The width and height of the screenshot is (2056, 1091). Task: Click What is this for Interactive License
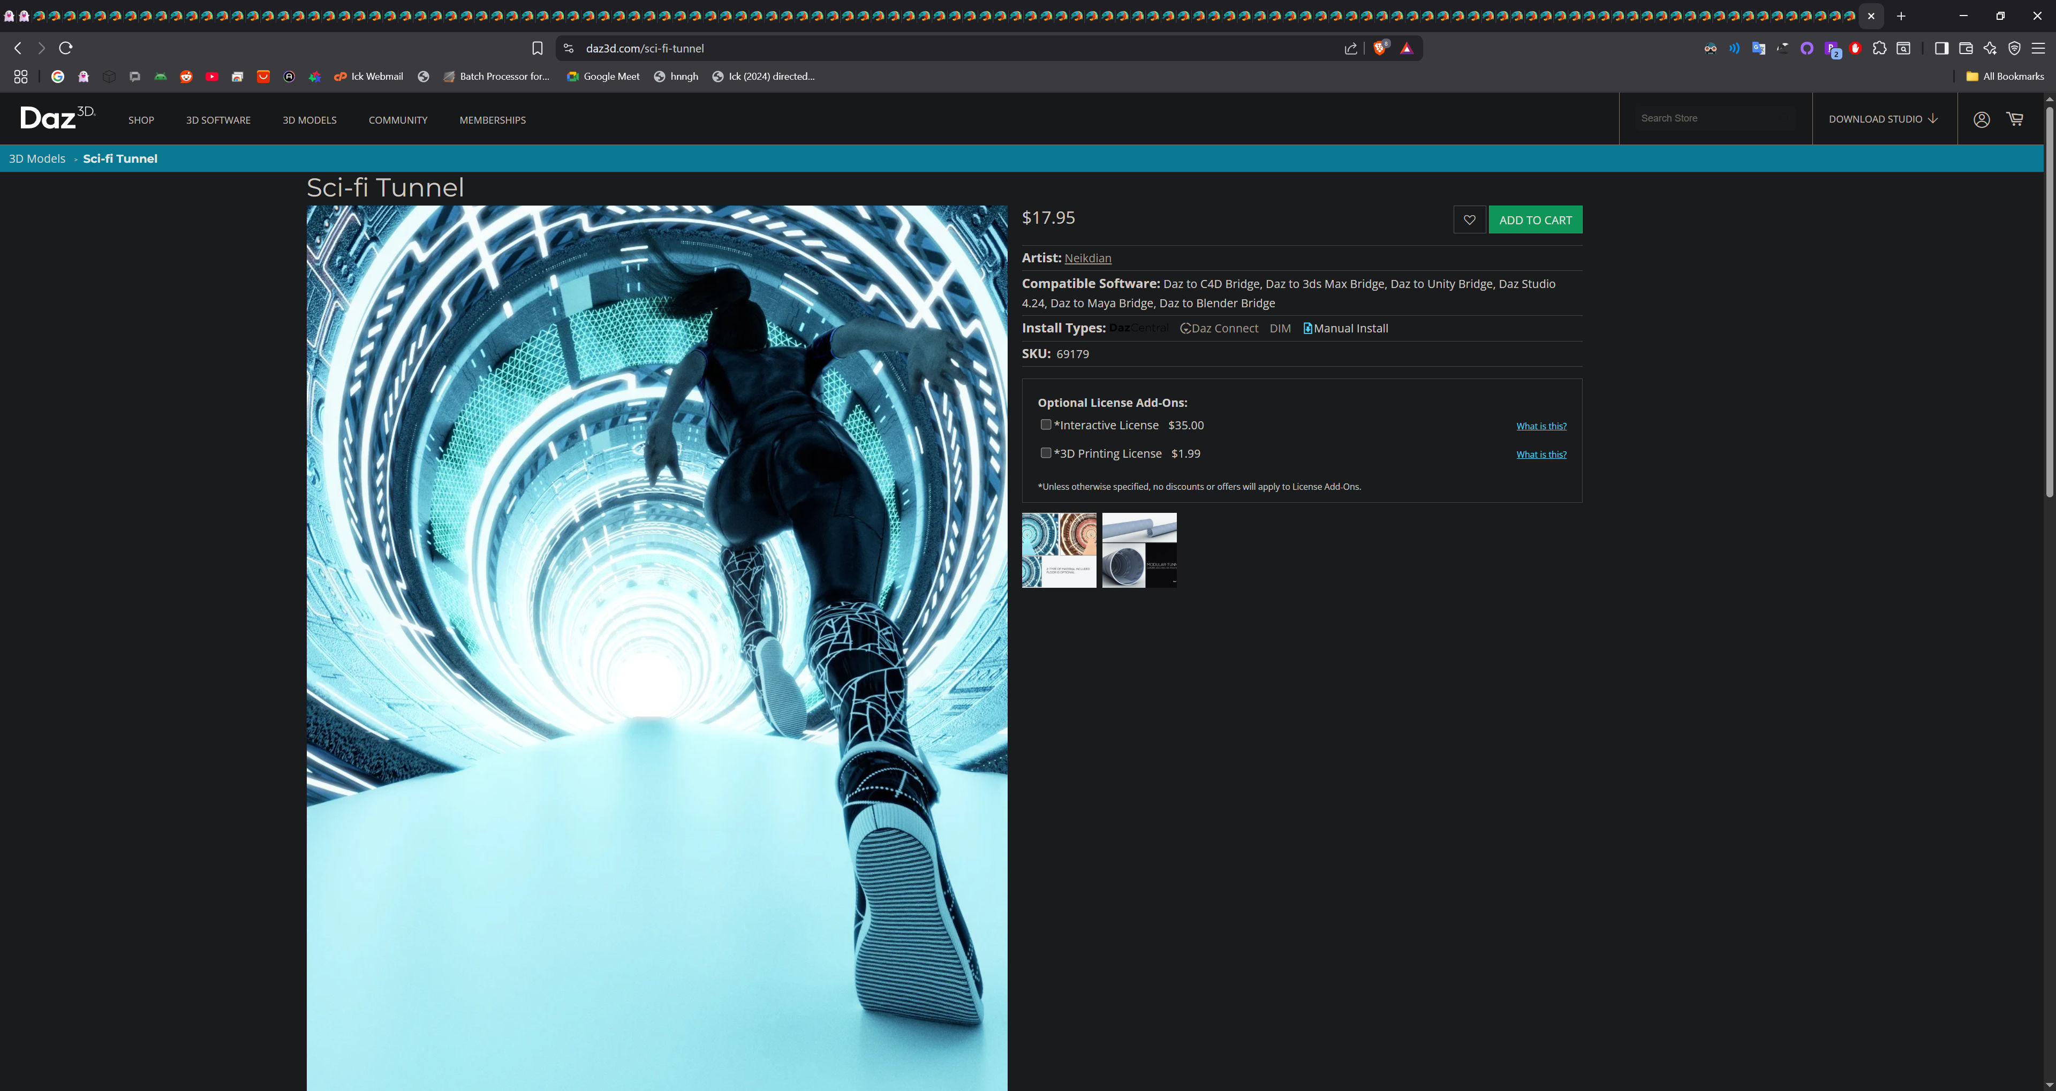pos(1541,426)
